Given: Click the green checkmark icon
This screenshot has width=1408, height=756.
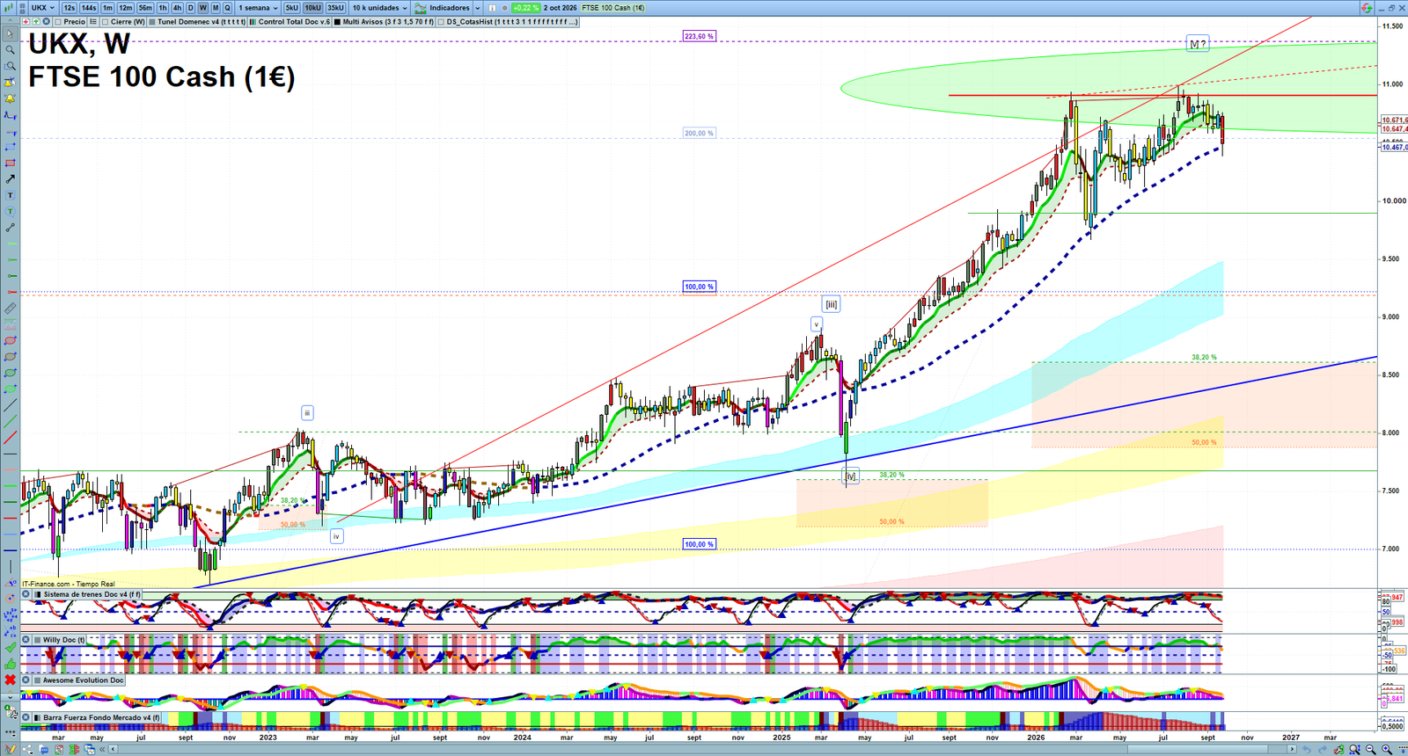Looking at the screenshot, I should (11, 647).
